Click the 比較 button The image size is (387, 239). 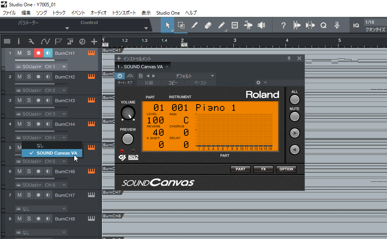click(149, 83)
